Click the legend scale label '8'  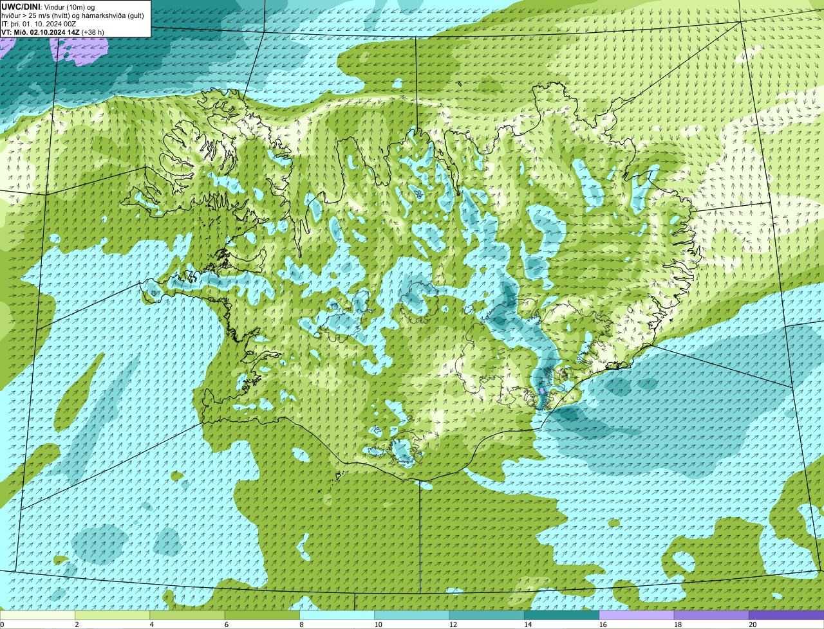[301, 624]
